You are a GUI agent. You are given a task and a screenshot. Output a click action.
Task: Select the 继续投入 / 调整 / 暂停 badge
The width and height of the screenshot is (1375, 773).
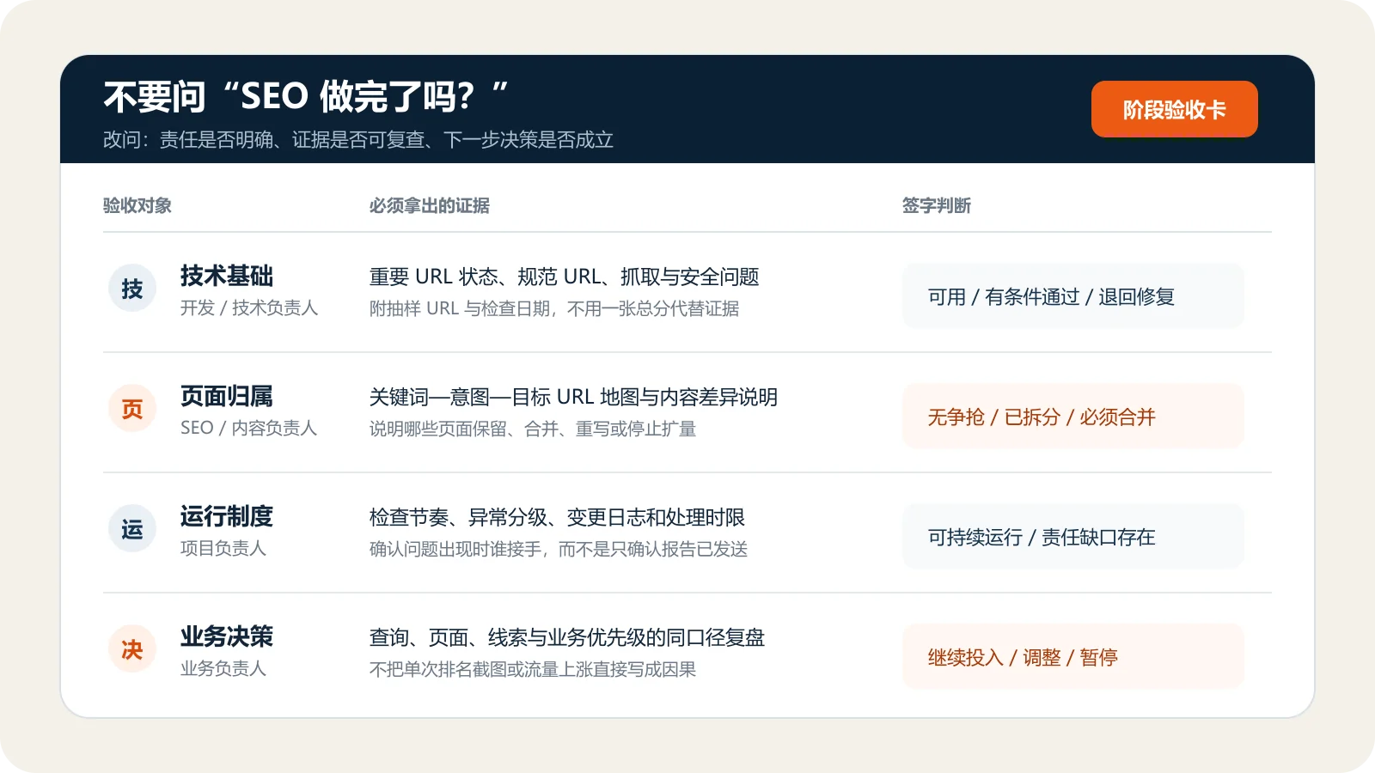pyautogui.click(x=1072, y=657)
